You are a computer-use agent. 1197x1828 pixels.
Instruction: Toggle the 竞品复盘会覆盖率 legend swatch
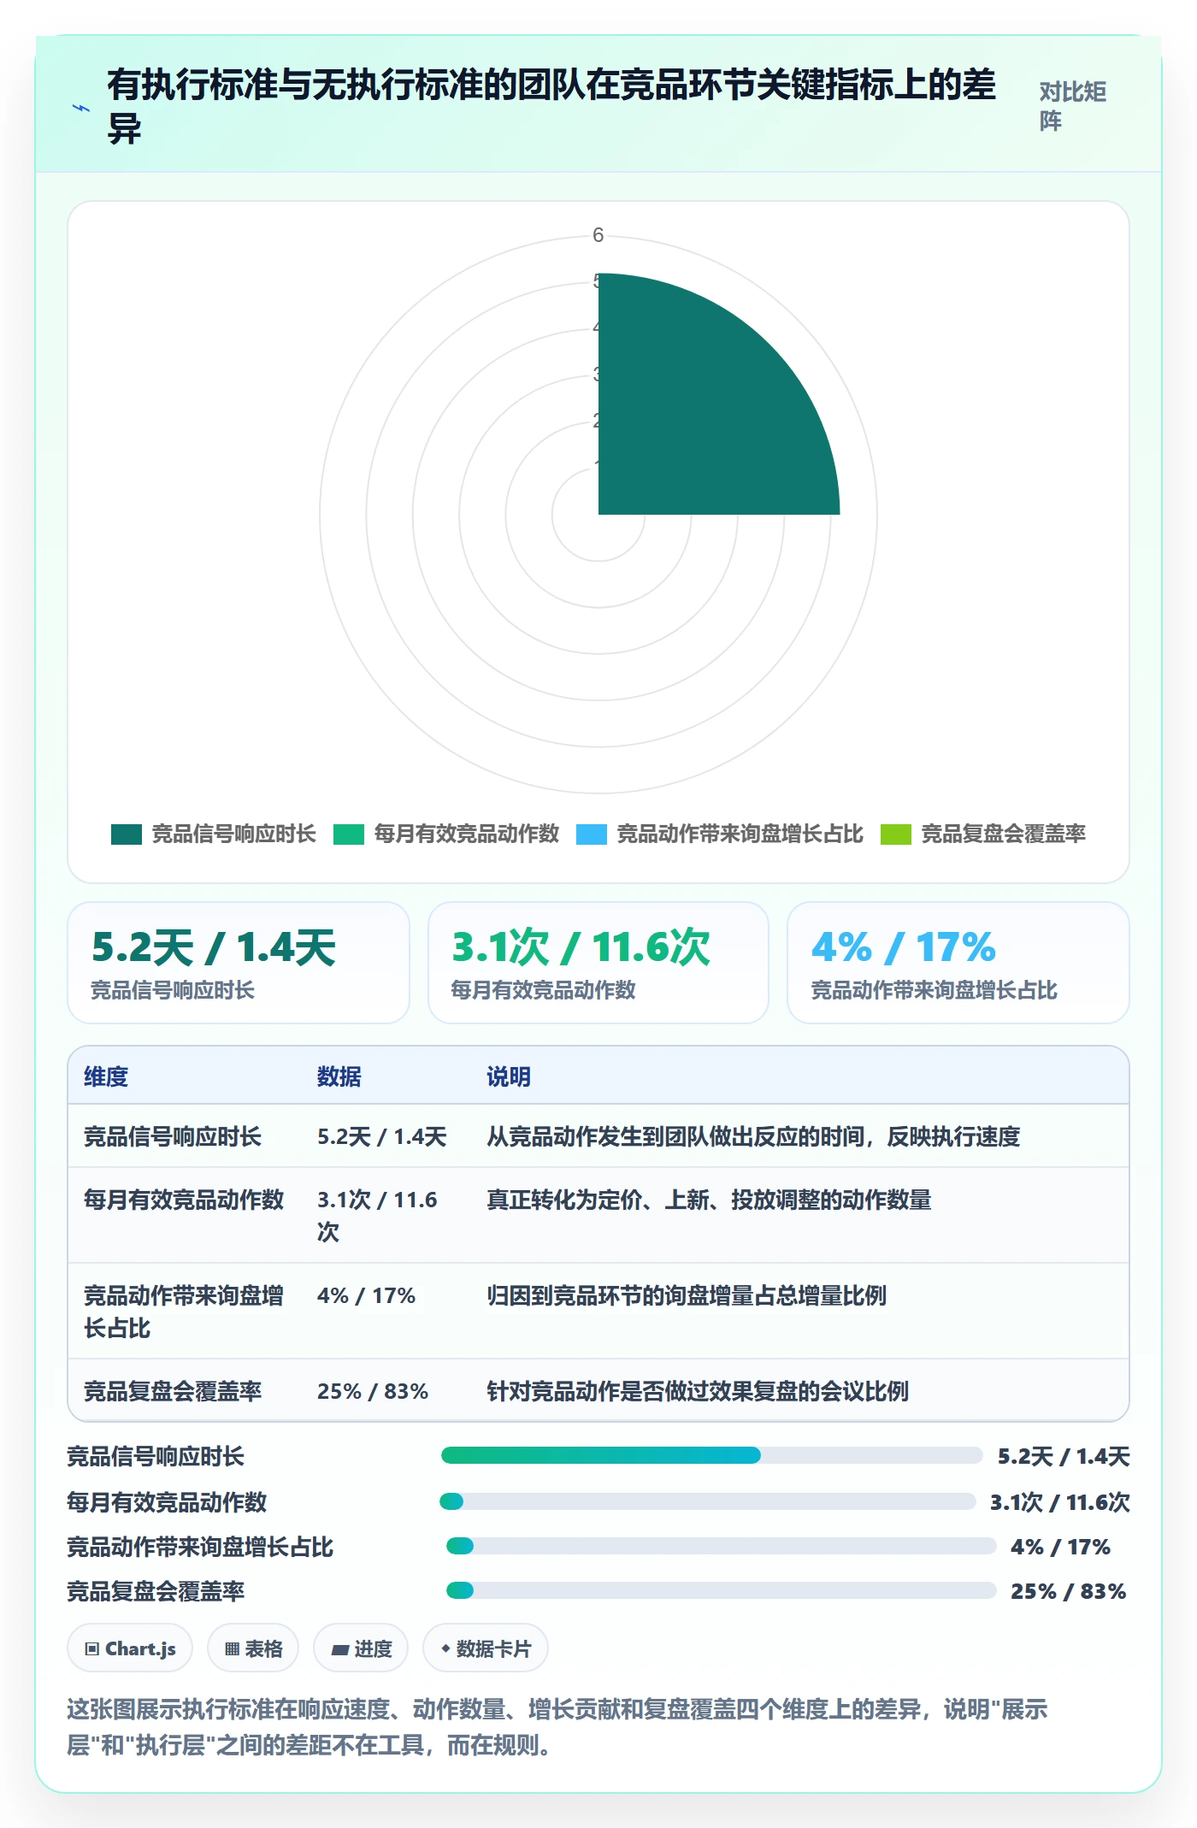896,834
